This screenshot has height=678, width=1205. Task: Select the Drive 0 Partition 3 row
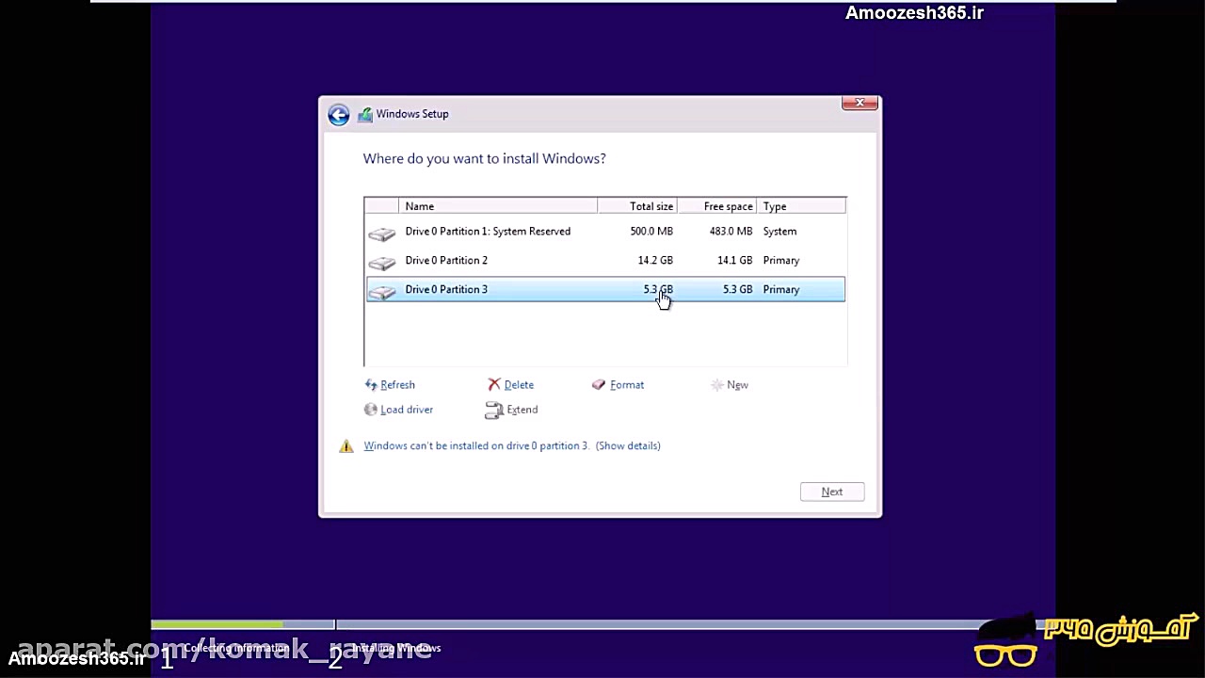point(605,290)
